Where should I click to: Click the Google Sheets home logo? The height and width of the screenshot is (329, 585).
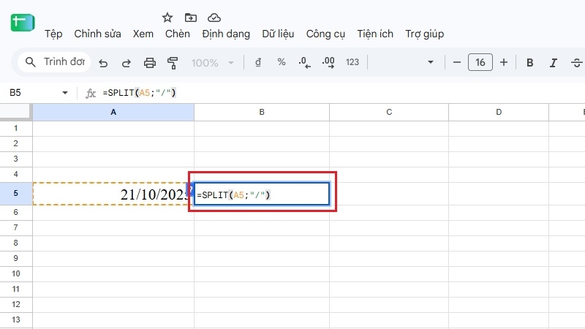click(23, 23)
